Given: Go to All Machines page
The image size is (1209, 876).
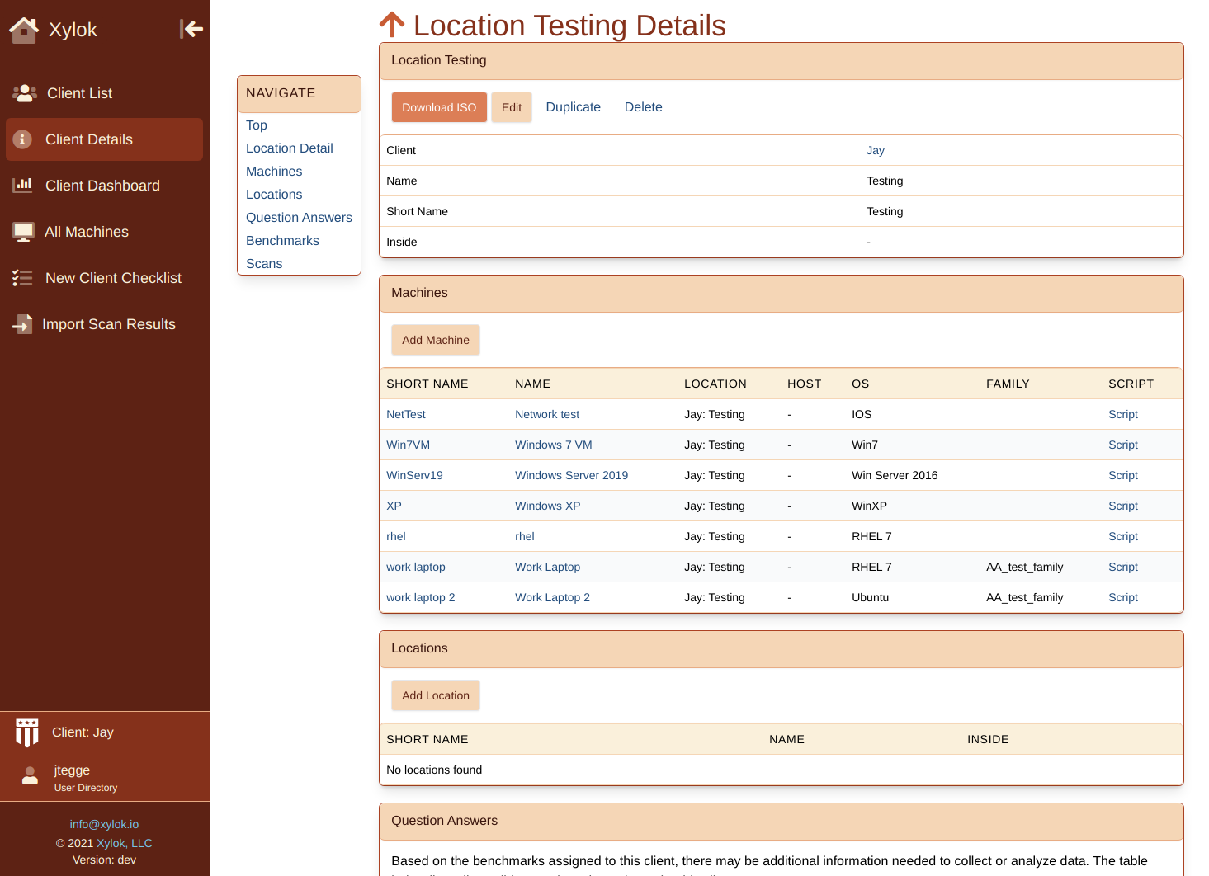Looking at the screenshot, I should 87,232.
